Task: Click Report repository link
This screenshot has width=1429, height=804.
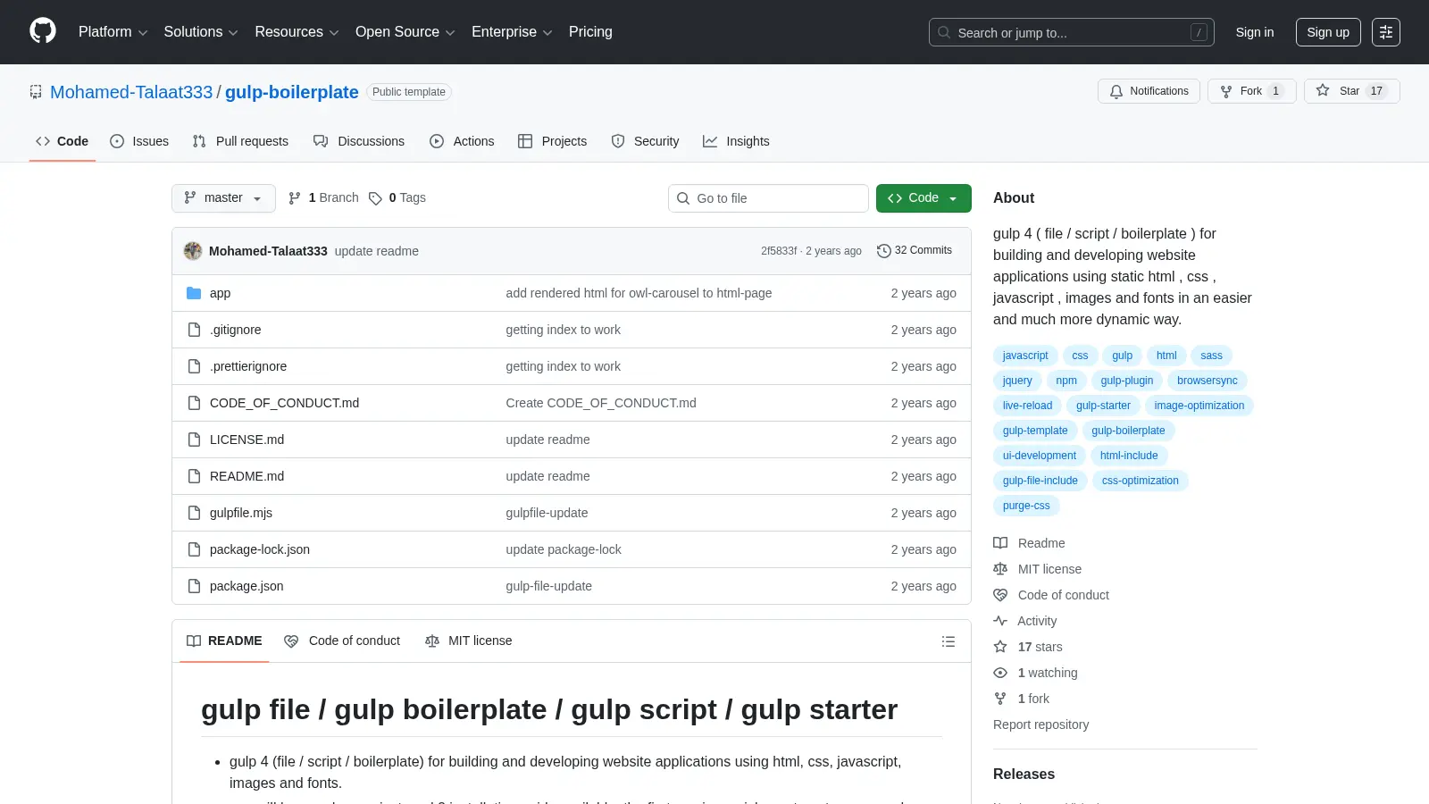Action: click(x=1040, y=724)
